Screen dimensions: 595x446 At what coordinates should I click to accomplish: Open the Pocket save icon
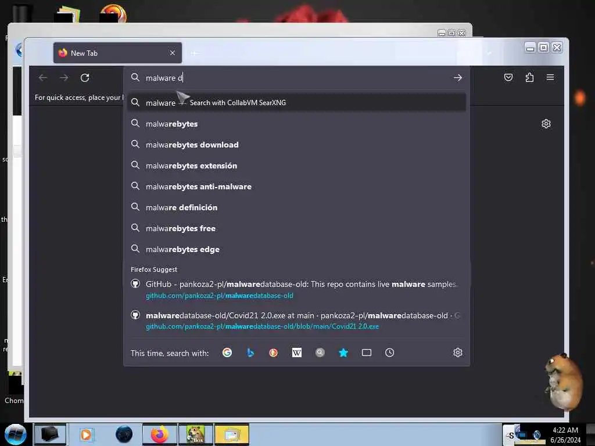pyautogui.click(x=508, y=77)
